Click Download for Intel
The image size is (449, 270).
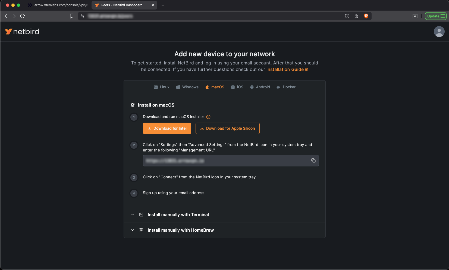click(167, 128)
